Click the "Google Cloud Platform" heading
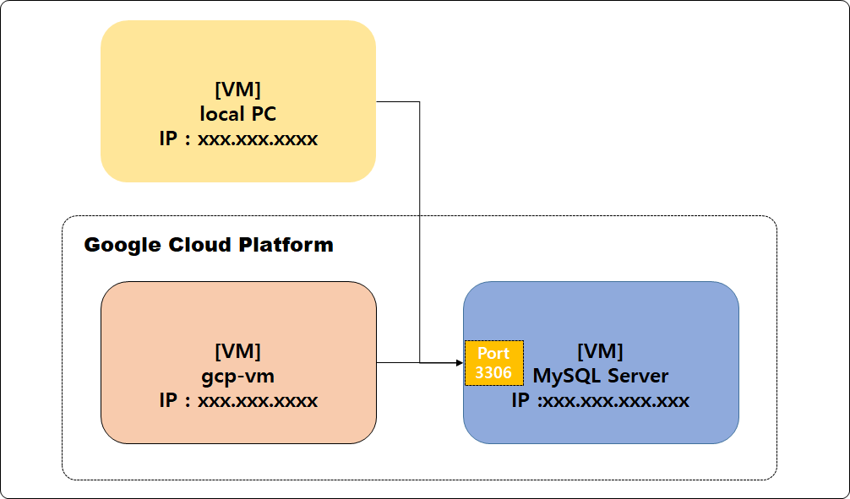The image size is (850, 499). click(209, 244)
